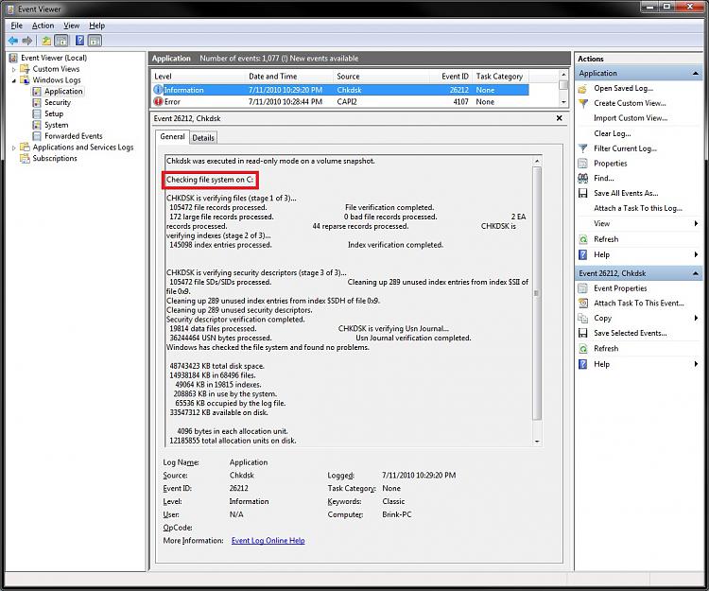Click the Save Selected Events disk icon
709x591 pixels.
click(583, 333)
